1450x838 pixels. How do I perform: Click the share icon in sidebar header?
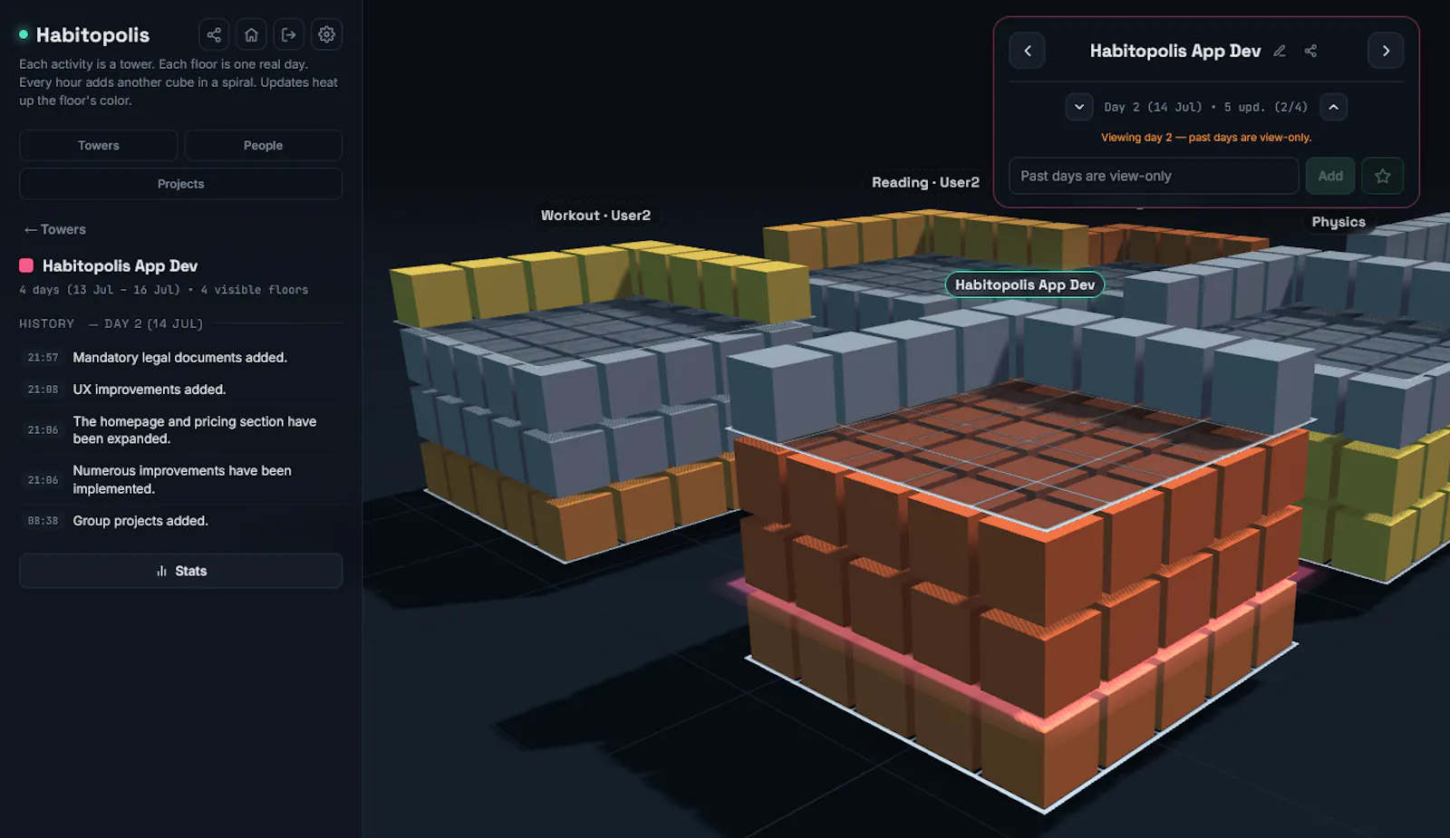(x=214, y=34)
